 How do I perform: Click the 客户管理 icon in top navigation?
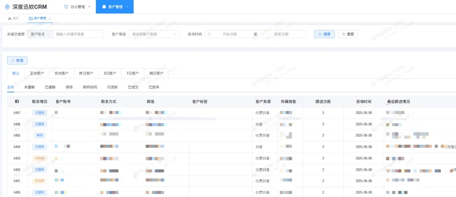coord(104,7)
